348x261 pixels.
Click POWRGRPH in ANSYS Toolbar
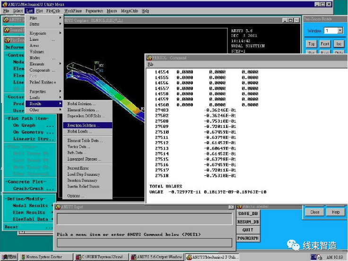(248, 238)
